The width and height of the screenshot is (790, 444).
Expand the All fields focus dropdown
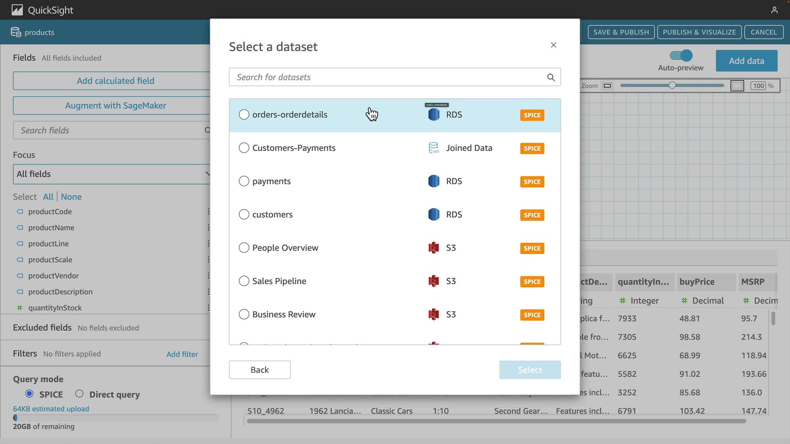pos(112,174)
